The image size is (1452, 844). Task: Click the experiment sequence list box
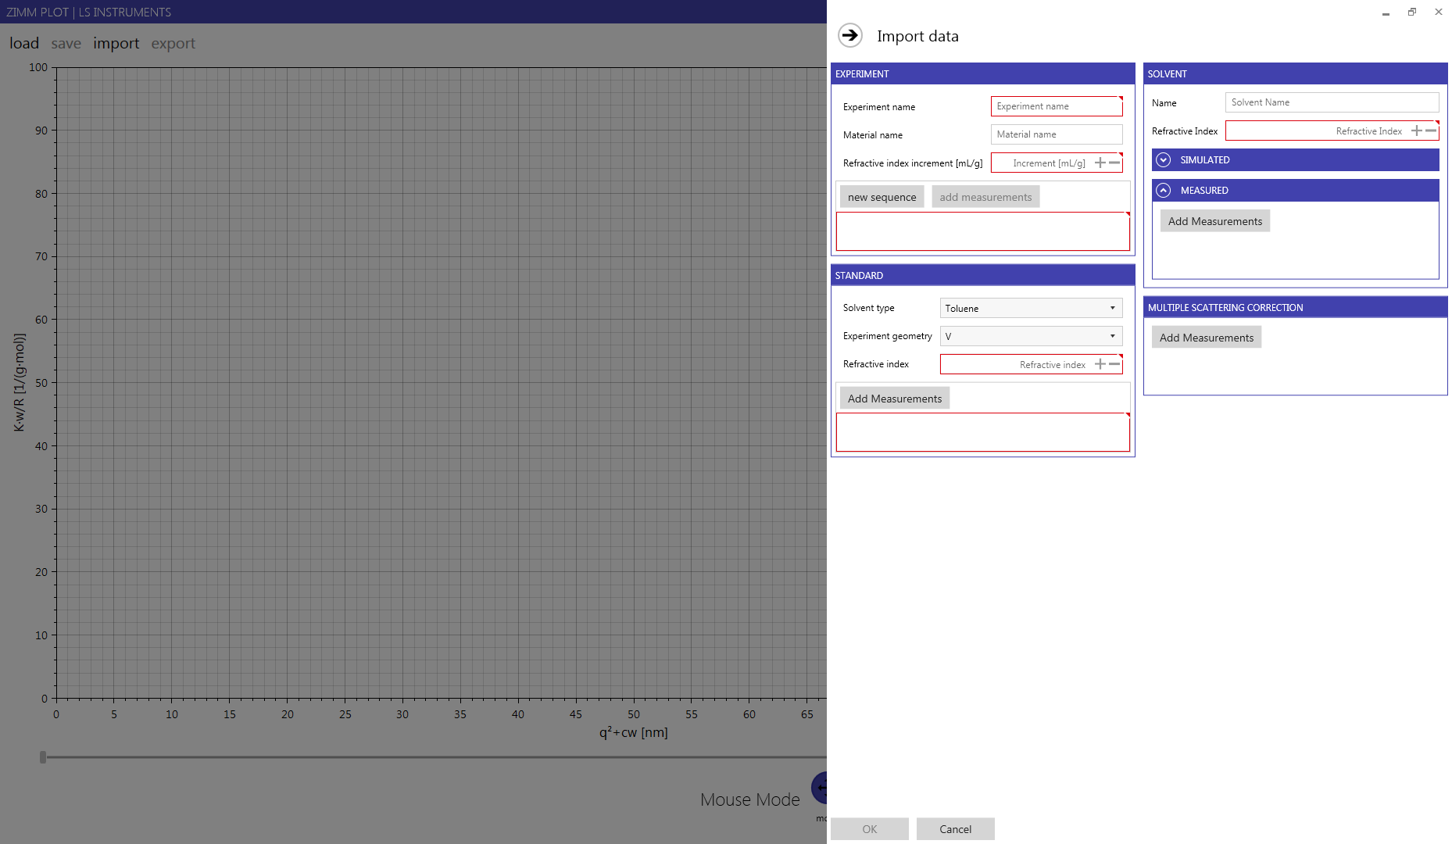(x=983, y=231)
